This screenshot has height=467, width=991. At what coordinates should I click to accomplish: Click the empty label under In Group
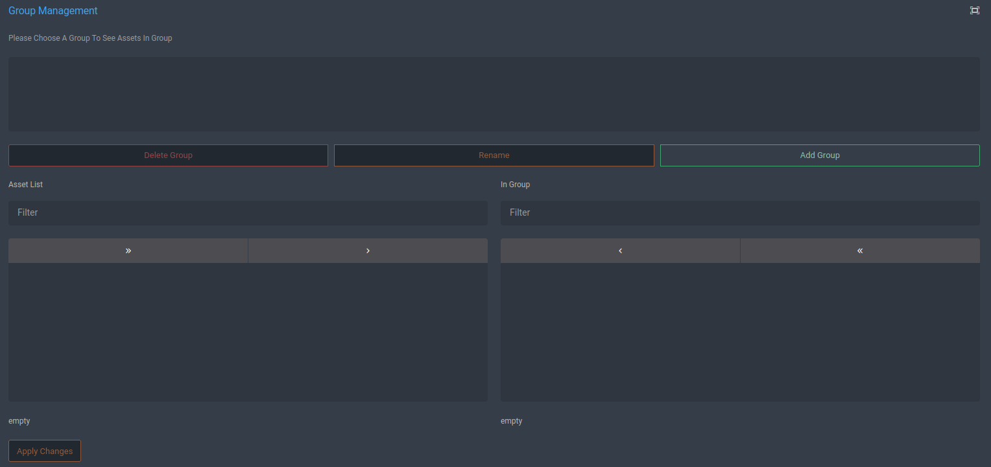click(x=511, y=421)
